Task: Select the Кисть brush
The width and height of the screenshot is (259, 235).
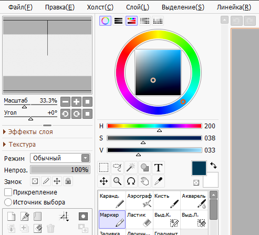Action: pyautogui.click(x=167, y=200)
